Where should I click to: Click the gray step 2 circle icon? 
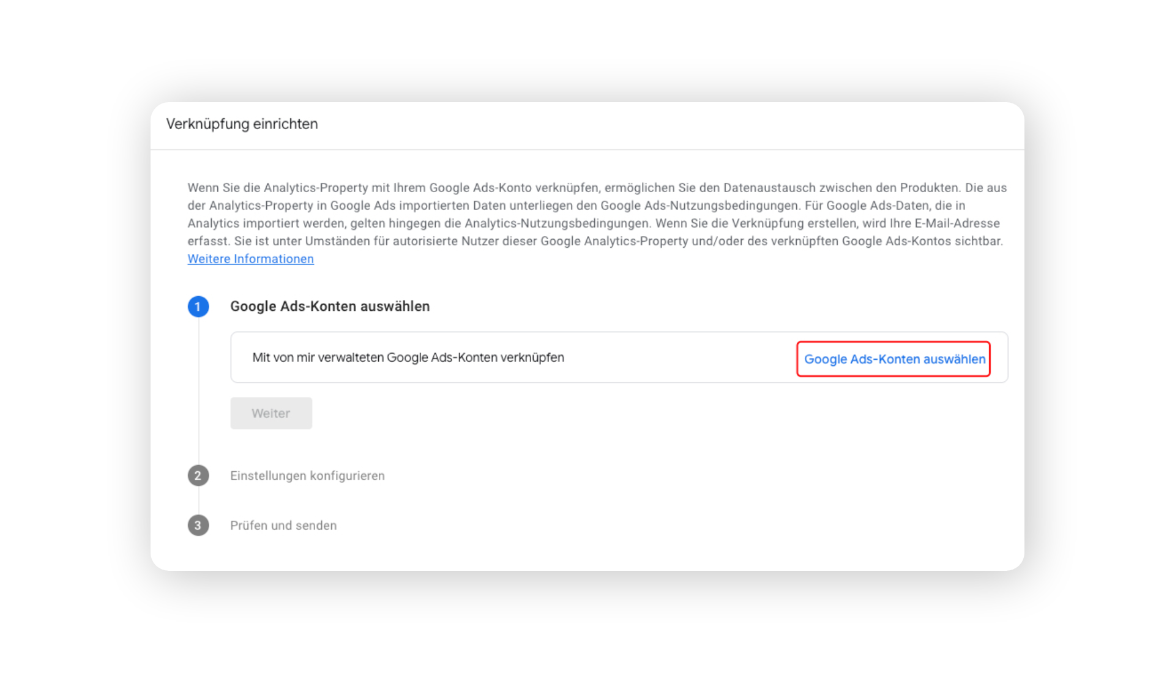click(198, 475)
